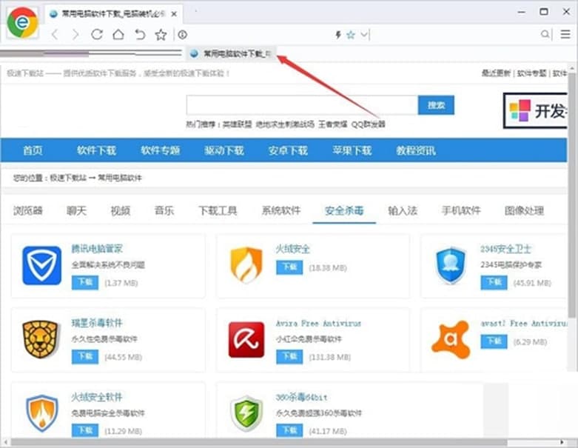Switch to the 系统软件 category tab
The height and width of the screenshot is (448, 578).
click(281, 210)
